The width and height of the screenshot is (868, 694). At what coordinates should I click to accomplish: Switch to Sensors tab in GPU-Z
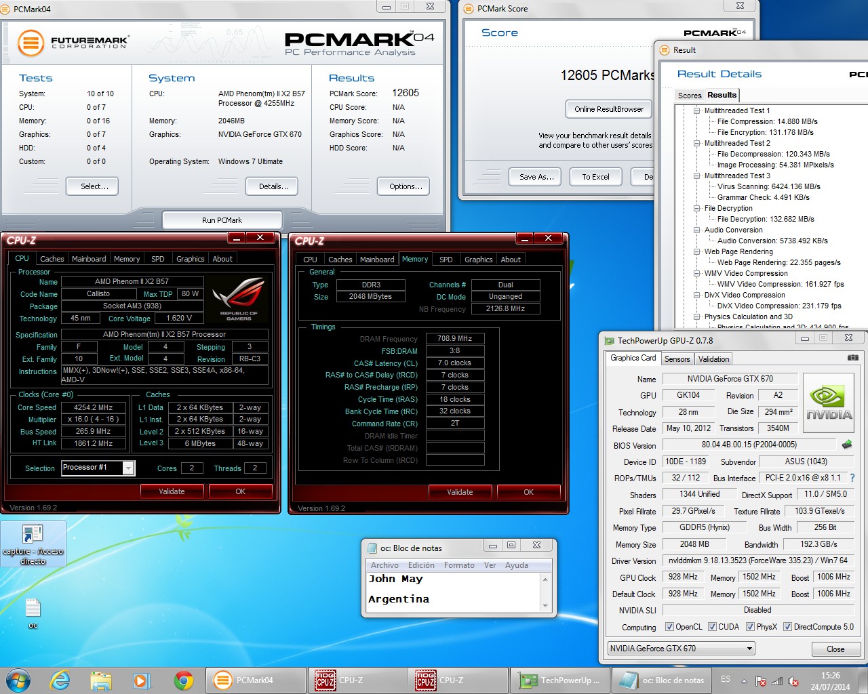click(677, 359)
